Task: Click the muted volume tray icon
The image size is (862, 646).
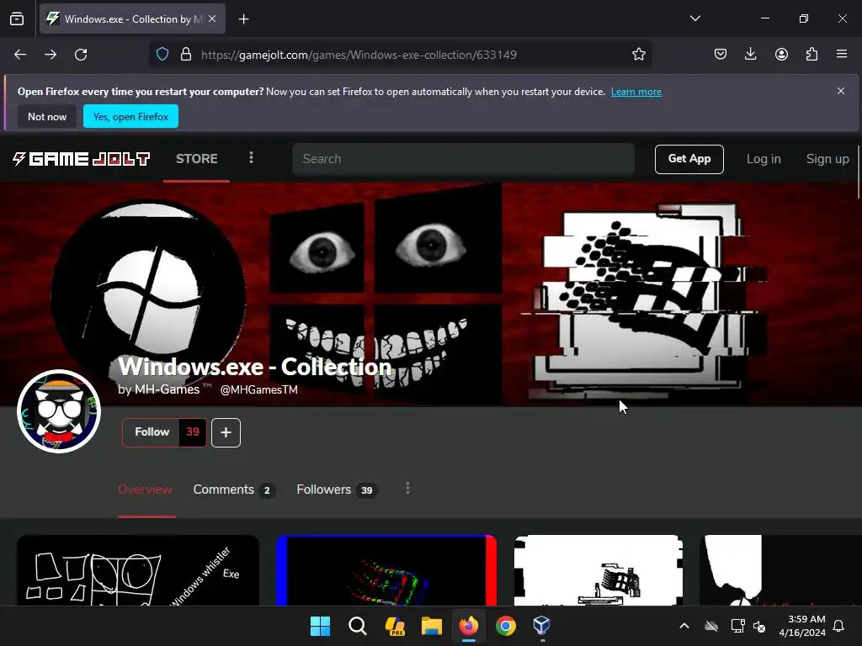Action: pos(760,626)
